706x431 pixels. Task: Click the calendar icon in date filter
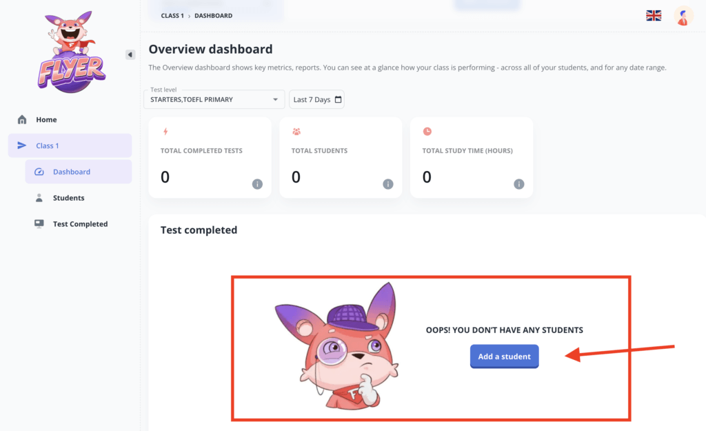(338, 99)
